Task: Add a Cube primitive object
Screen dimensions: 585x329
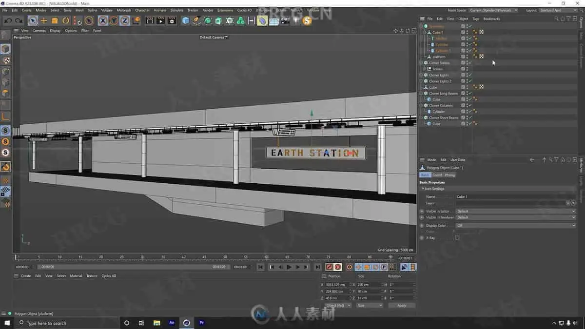Action: click(186, 20)
